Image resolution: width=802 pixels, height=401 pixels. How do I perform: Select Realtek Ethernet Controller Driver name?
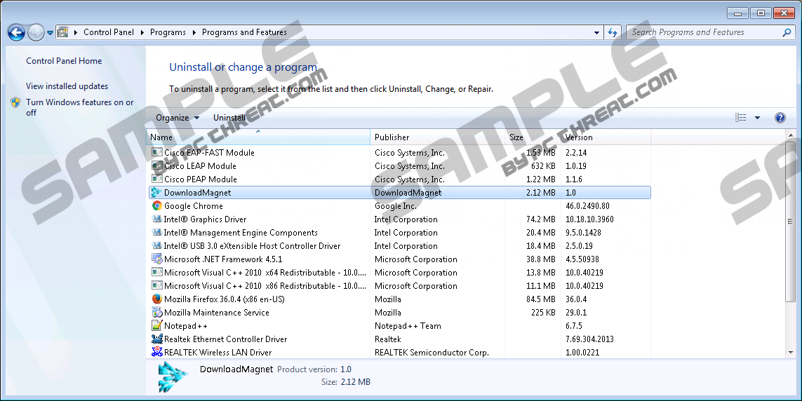click(x=225, y=339)
